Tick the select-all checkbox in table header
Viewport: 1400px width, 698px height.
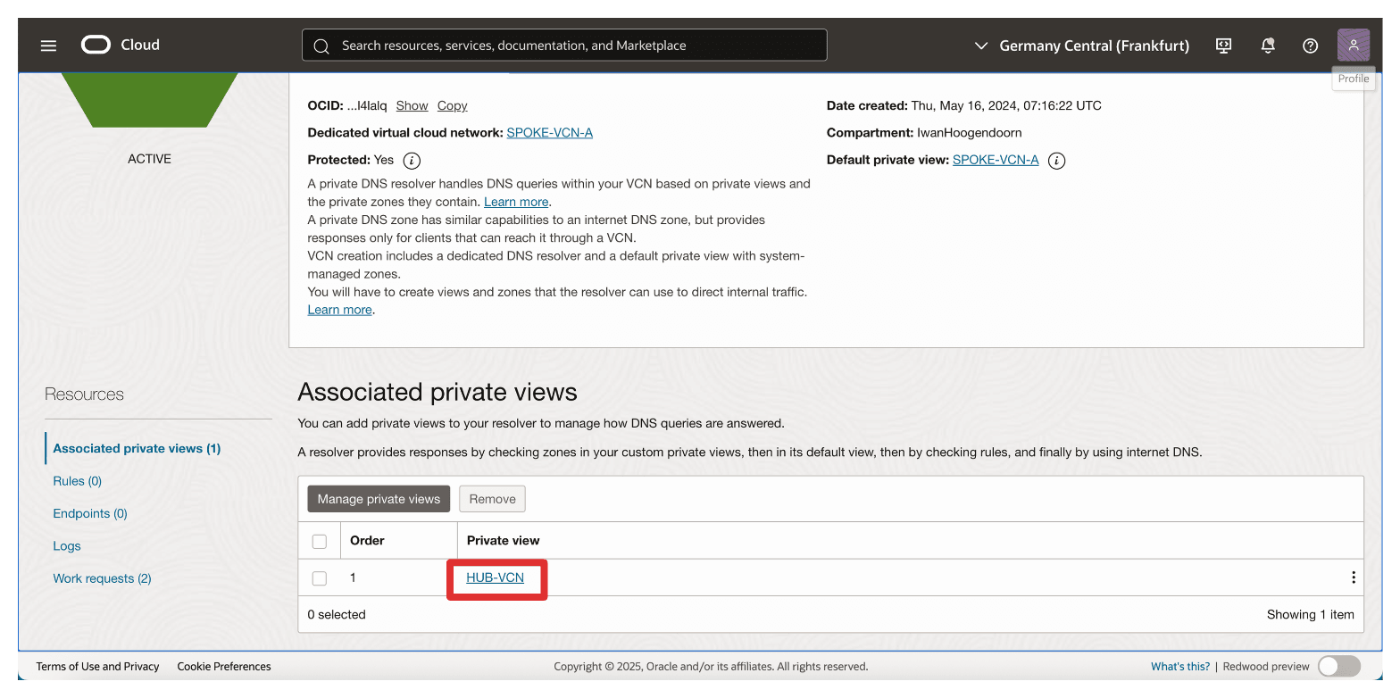(320, 541)
